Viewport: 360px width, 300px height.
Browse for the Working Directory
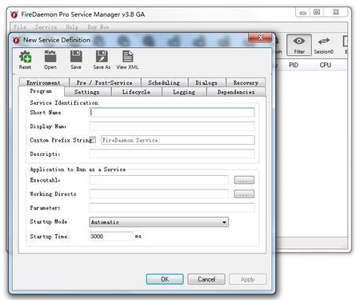coord(244,194)
